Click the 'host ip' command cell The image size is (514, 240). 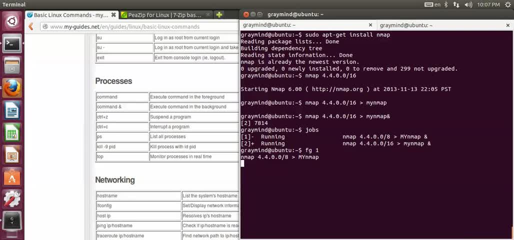[x=138, y=215]
